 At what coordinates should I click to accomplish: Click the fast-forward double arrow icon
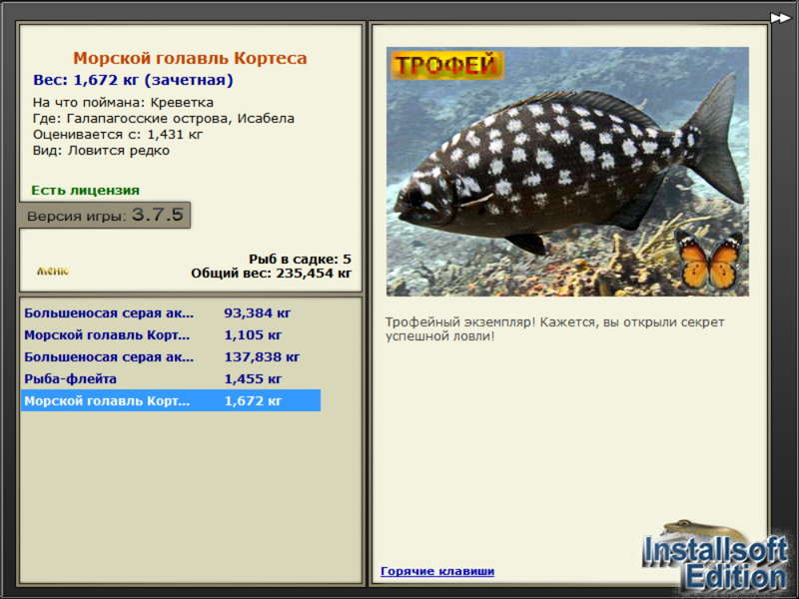[780, 18]
